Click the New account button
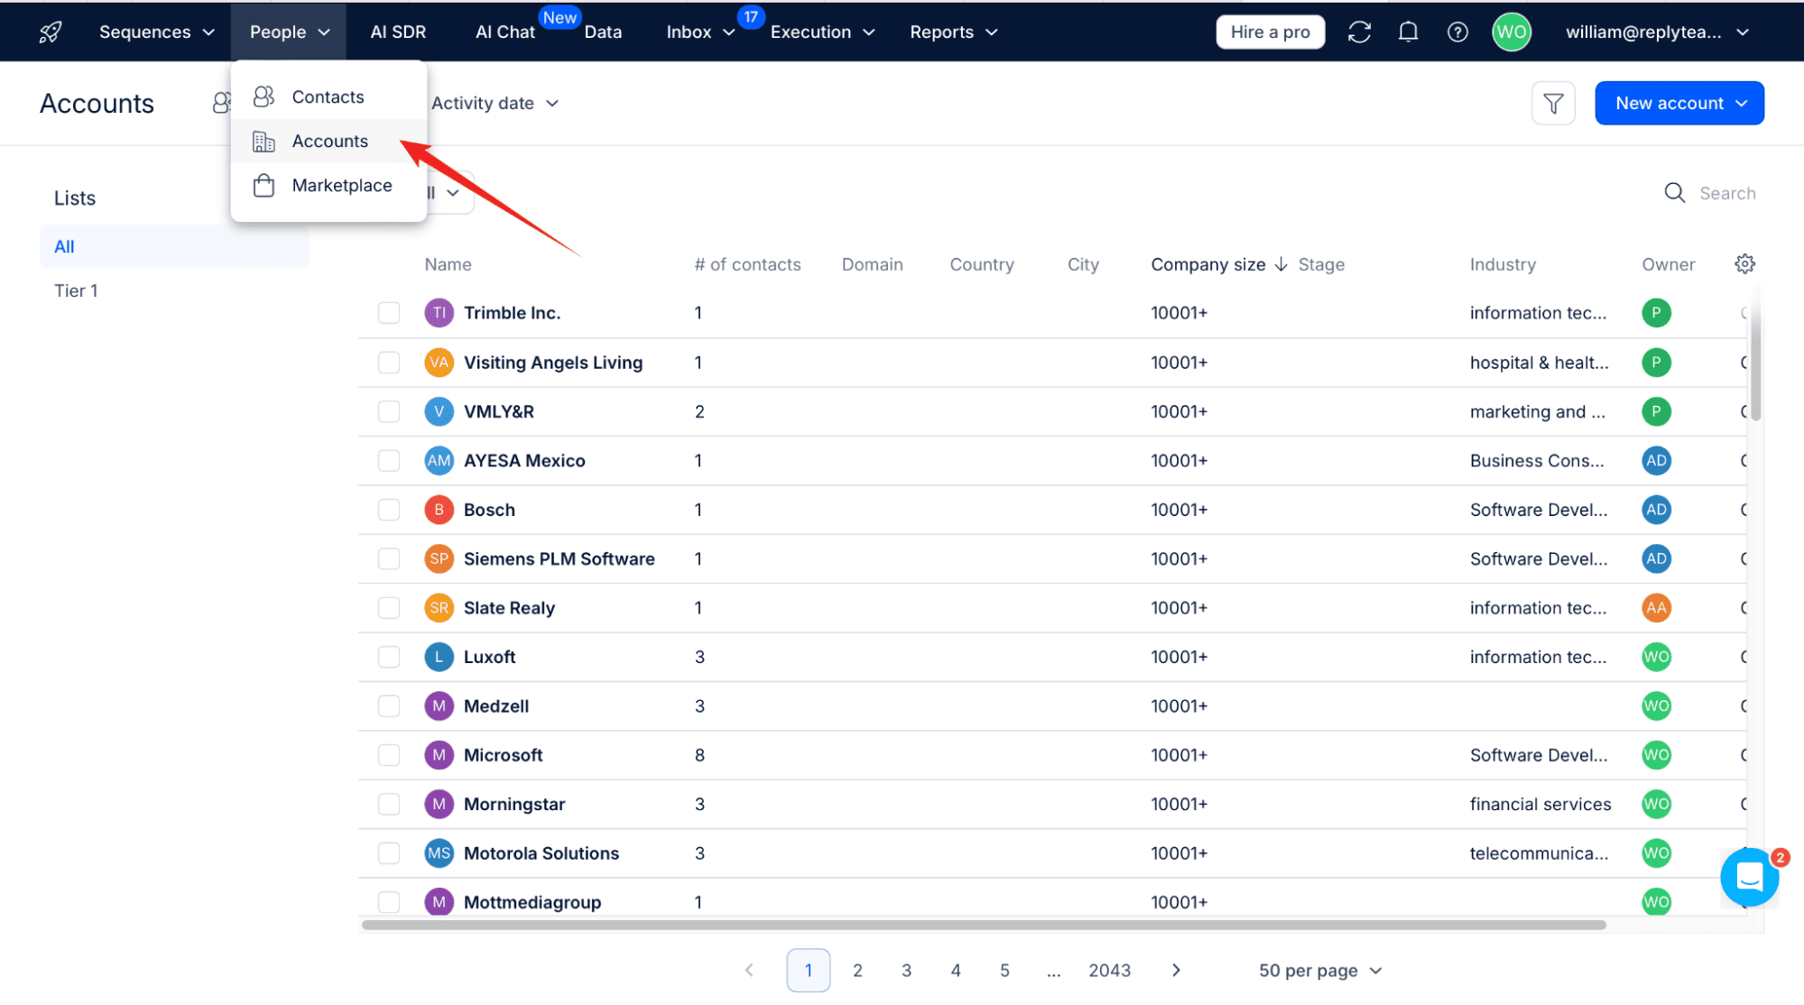 [x=1679, y=103]
